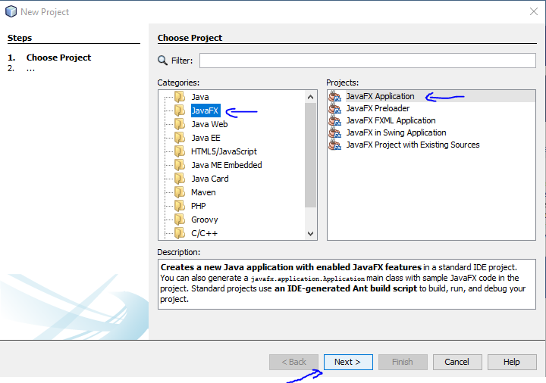Image resolution: width=546 pixels, height=383 pixels.
Task: Click the Java ME Embedded folder icon
Action: click(x=180, y=165)
